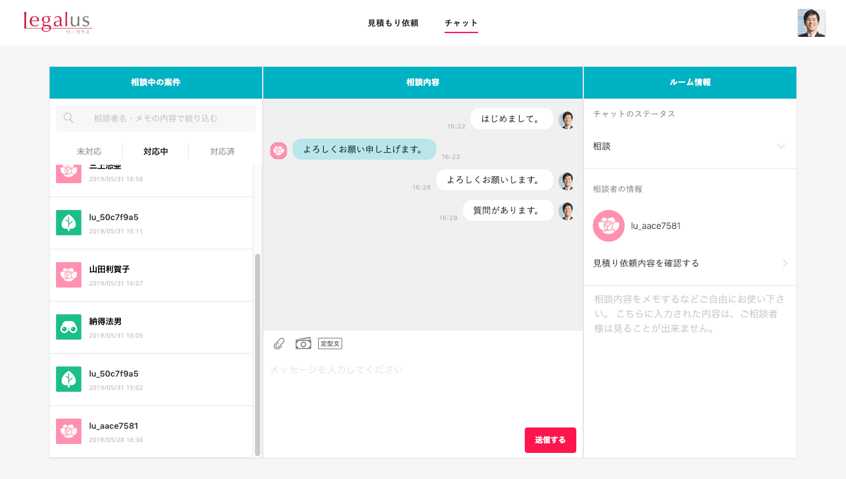Viewport: 846px width, 479px height.
Task: Open the profile photo in top right corner
Action: tap(812, 23)
